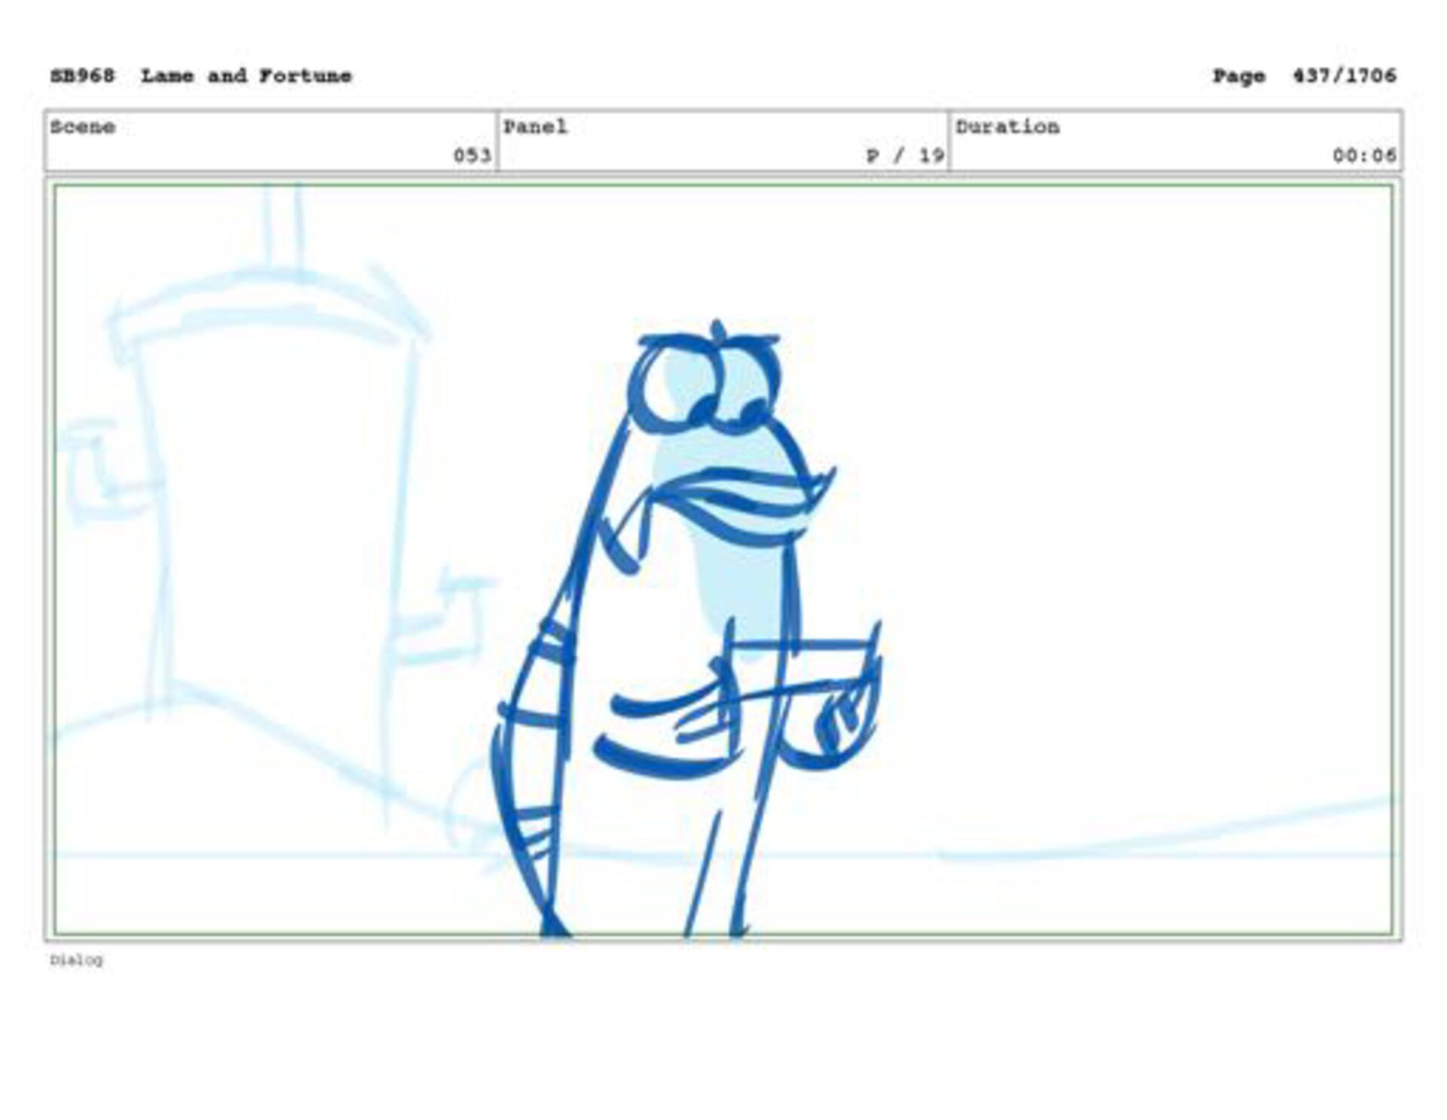
Task: Select the 'Scene' header label
Action: pyautogui.click(x=83, y=127)
